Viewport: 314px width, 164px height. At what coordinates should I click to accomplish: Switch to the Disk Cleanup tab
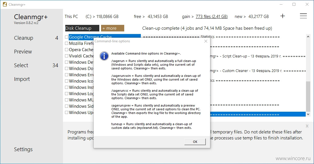click(x=82, y=28)
